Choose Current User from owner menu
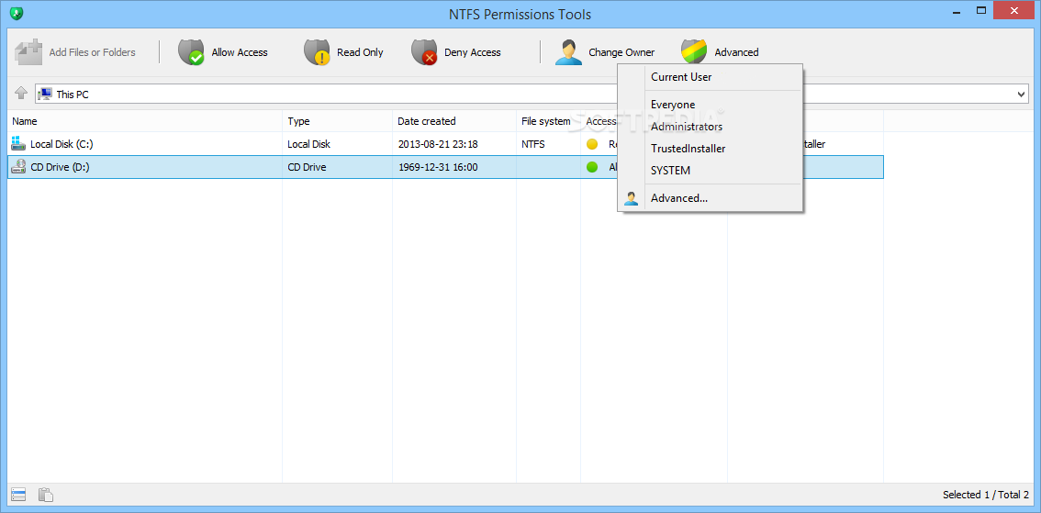The image size is (1041, 513). pyautogui.click(x=681, y=77)
